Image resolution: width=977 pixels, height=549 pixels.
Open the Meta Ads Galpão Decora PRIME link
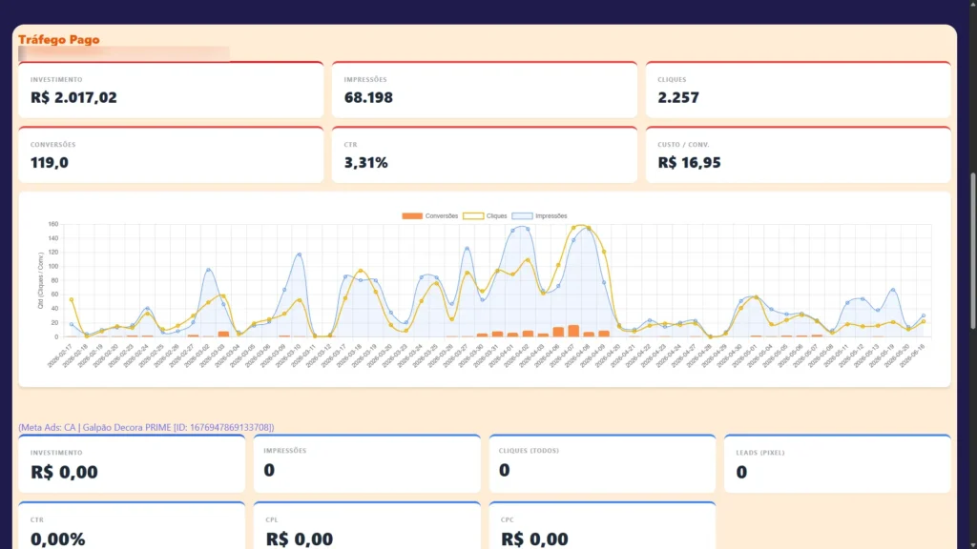click(146, 427)
